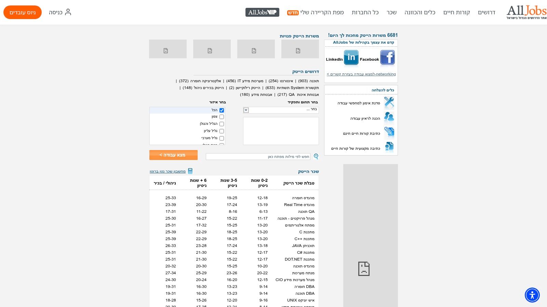Click the orange גיוס עובדים button
547x307 pixels.
click(23, 12)
